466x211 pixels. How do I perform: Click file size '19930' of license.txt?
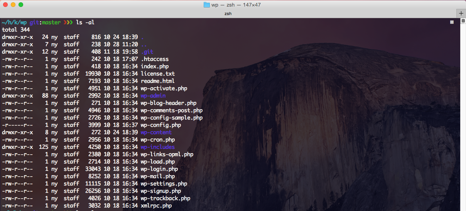point(93,74)
